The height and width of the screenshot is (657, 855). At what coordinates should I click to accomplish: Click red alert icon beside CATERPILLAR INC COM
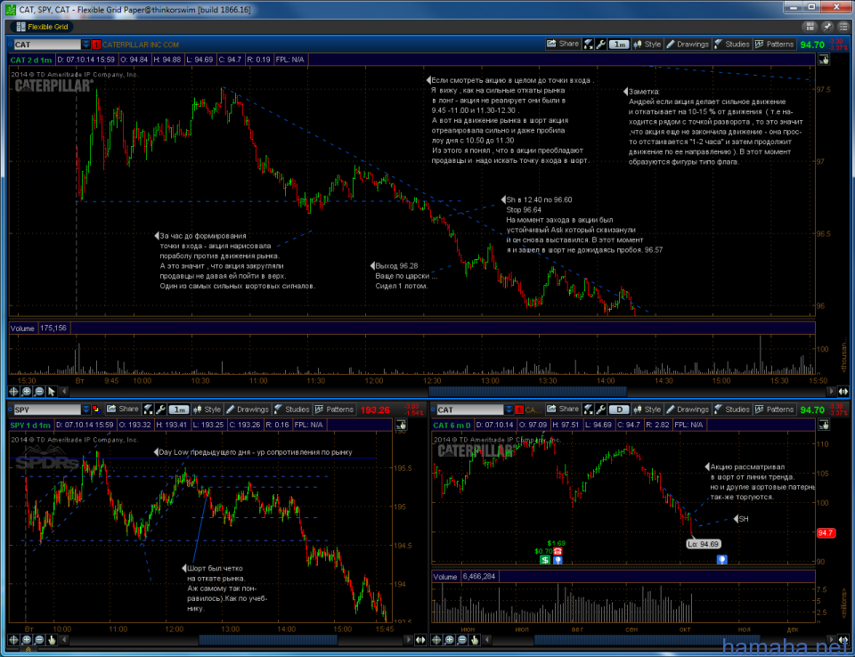pyautogui.click(x=96, y=45)
